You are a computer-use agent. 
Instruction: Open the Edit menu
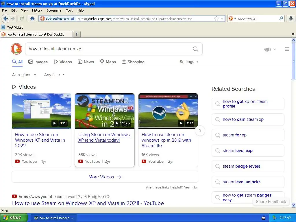click(x=14, y=10)
